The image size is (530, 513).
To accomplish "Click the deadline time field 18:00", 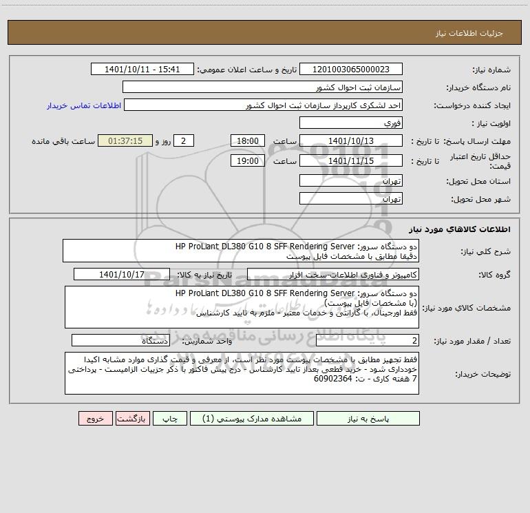I will [x=247, y=140].
